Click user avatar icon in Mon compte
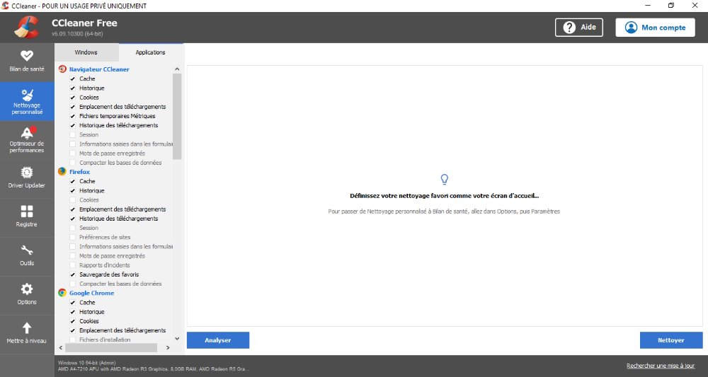 pos(631,28)
